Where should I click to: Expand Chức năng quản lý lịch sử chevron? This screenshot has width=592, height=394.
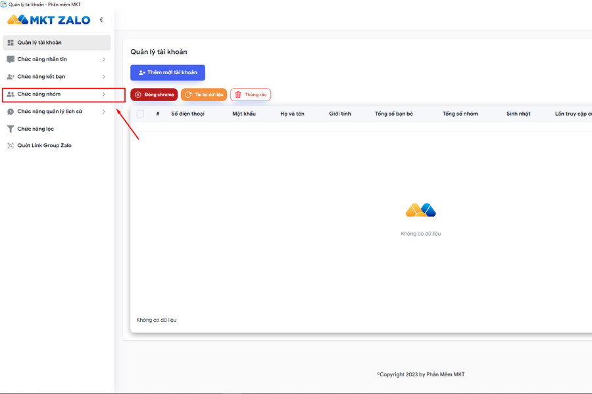click(x=104, y=112)
